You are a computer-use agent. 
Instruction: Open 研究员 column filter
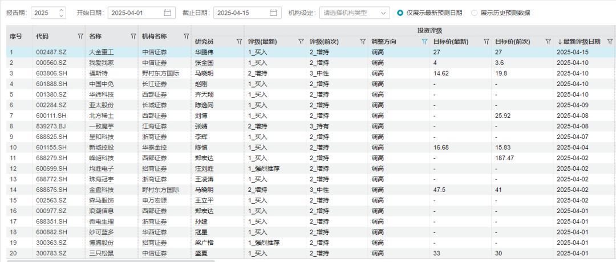pyautogui.click(x=240, y=42)
